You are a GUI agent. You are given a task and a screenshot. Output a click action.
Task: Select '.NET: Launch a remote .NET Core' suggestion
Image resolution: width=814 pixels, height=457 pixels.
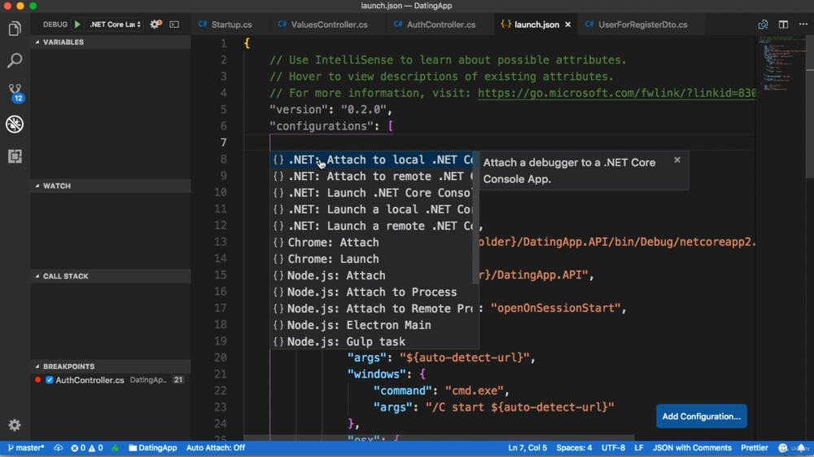tap(373, 226)
